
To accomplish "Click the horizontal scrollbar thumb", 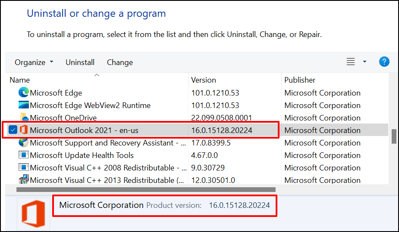I will tap(146, 189).
